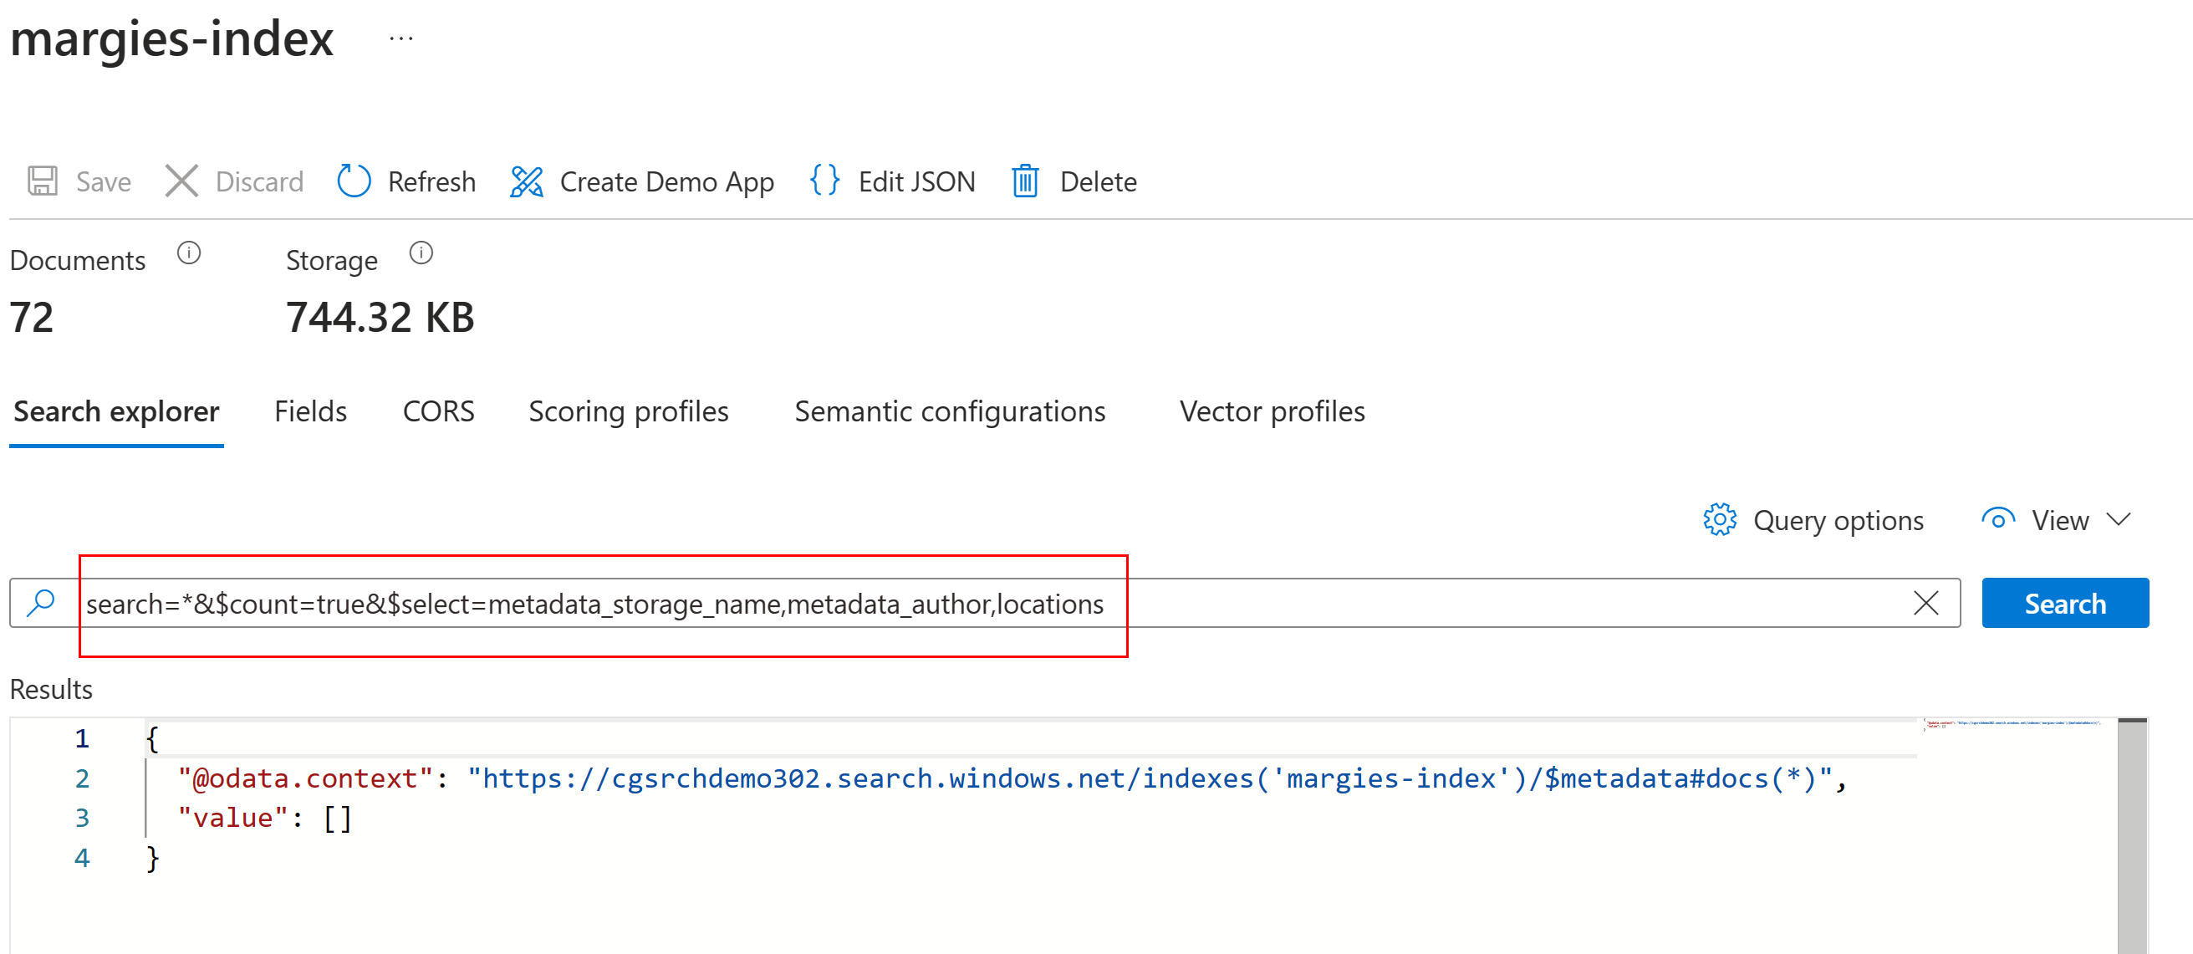This screenshot has height=954, width=2193.
Task: Click the Edit JSON braces icon
Action: tap(824, 181)
